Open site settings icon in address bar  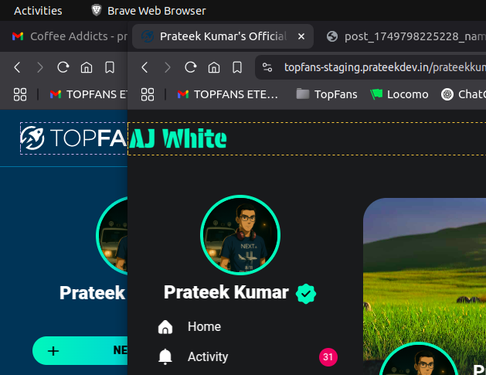coord(267,67)
